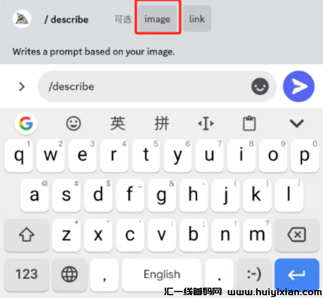The width and height of the screenshot is (323, 298).
Task: Tap the English space bar
Action: [162, 274]
